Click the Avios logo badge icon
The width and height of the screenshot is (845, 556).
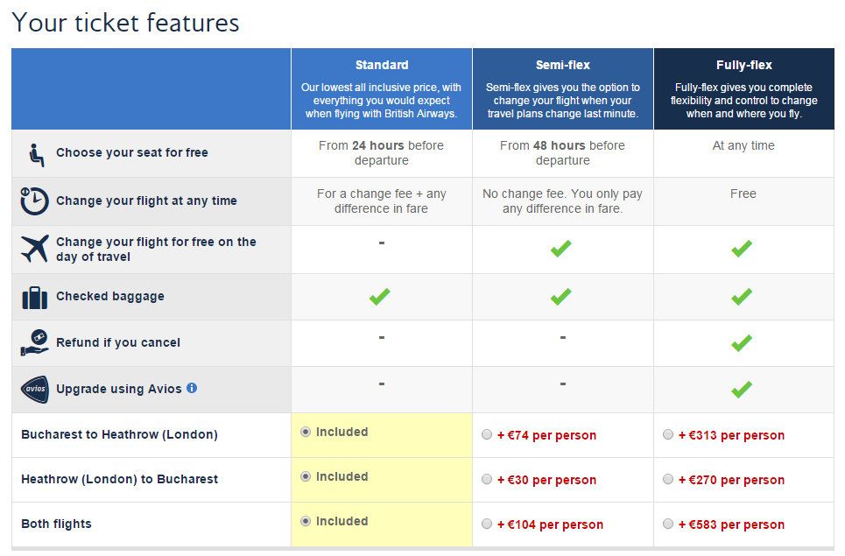coord(35,389)
